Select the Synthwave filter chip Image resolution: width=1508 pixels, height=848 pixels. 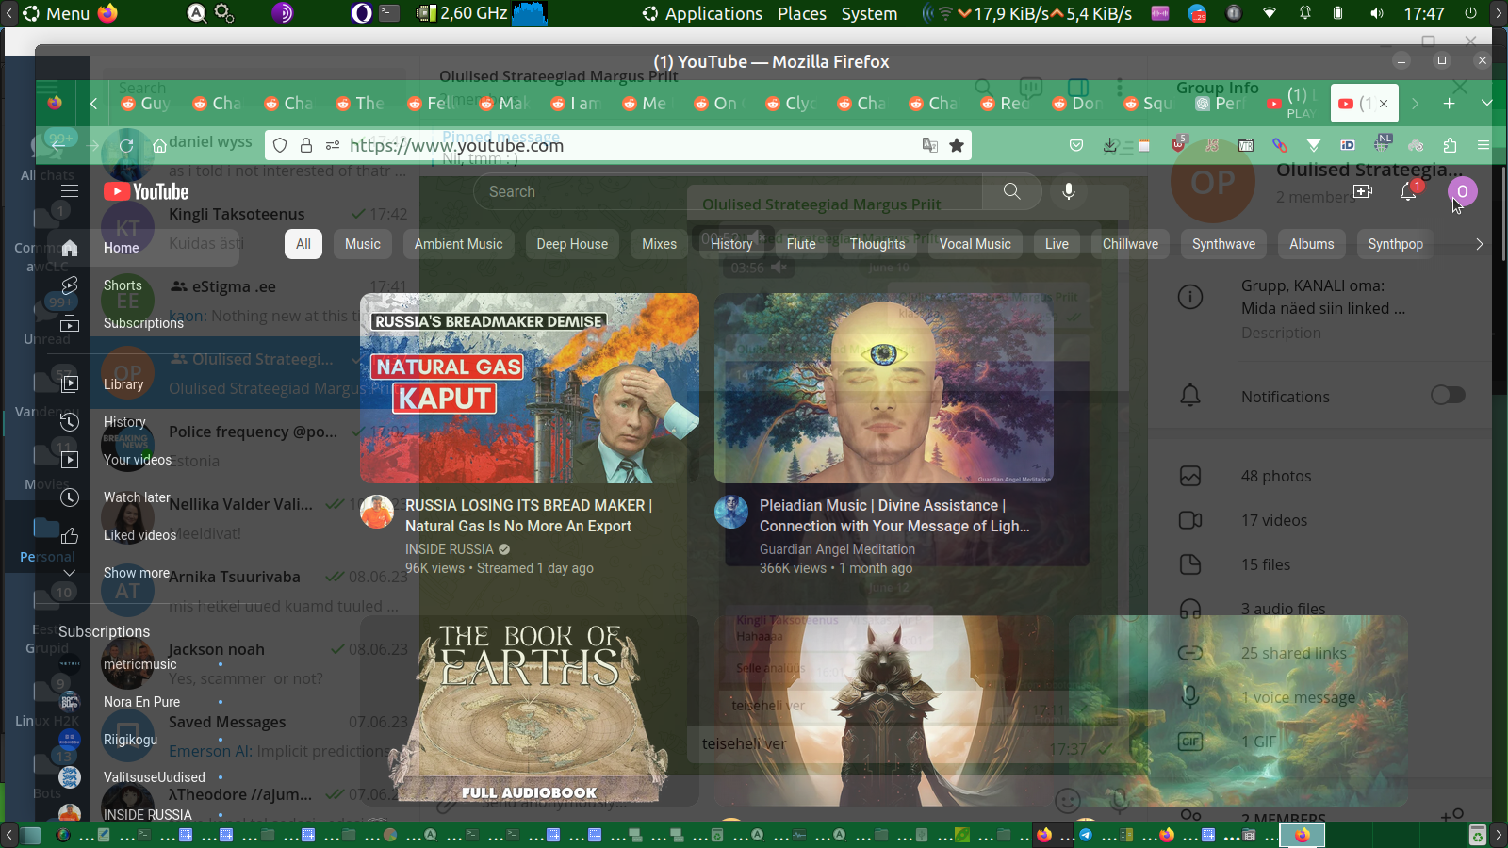click(x=1223, y=244)
